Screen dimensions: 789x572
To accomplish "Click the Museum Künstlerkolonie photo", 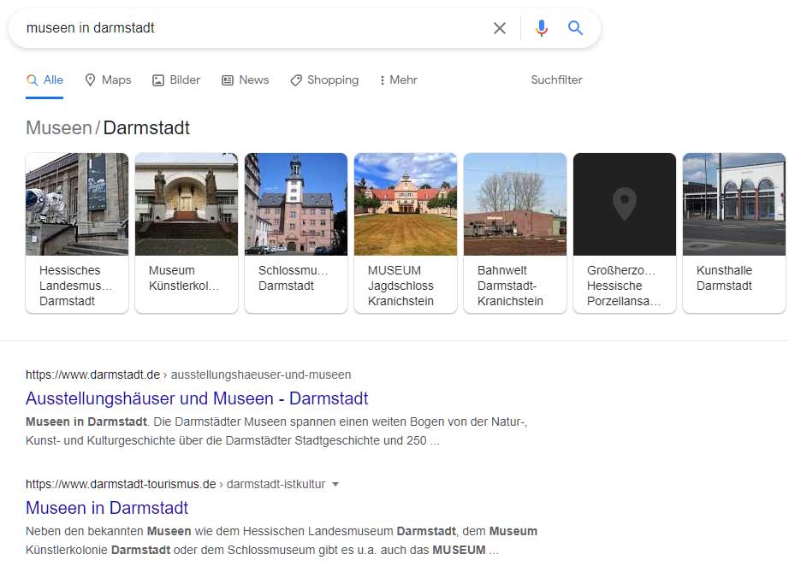I will click(187, 204).
